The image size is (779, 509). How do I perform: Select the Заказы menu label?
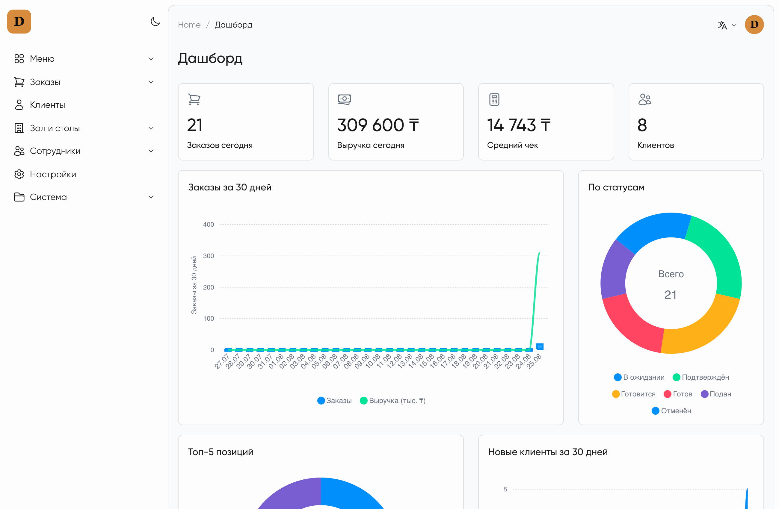click(45, 82)
